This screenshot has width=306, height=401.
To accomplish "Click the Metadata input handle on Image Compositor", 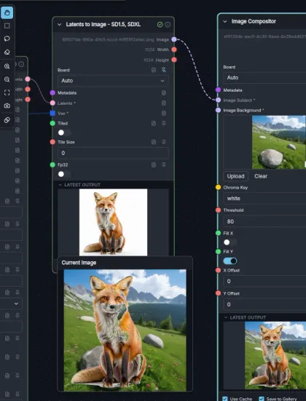I will point(218,90).
